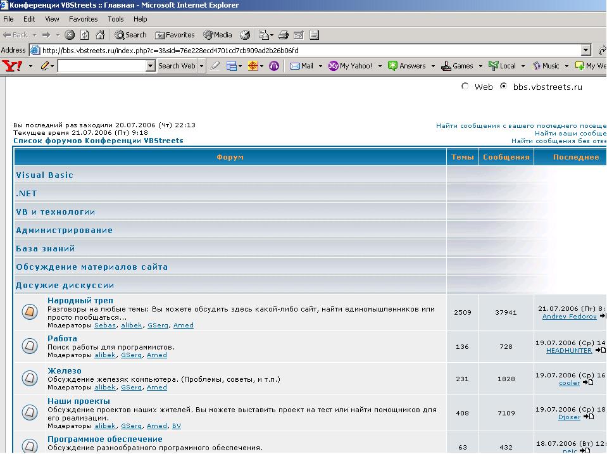Select the Web radio button
The image size is (607, 454).
pyautogui.click(x=465, y=86)
